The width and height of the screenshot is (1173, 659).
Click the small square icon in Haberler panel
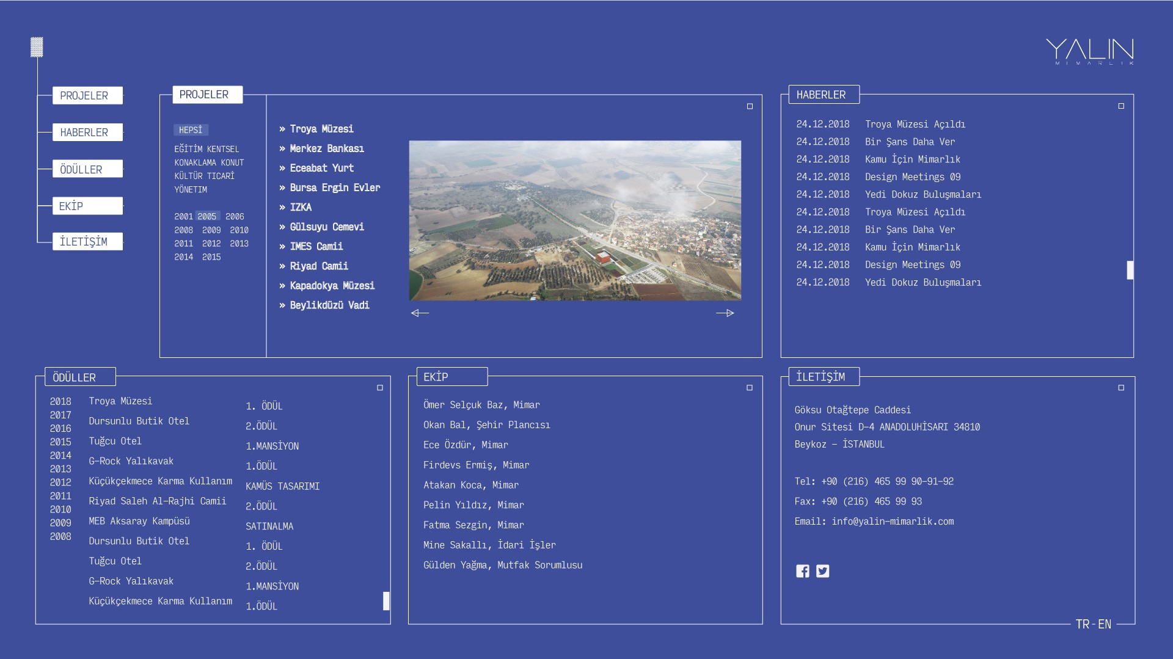tap(1121, 106)
